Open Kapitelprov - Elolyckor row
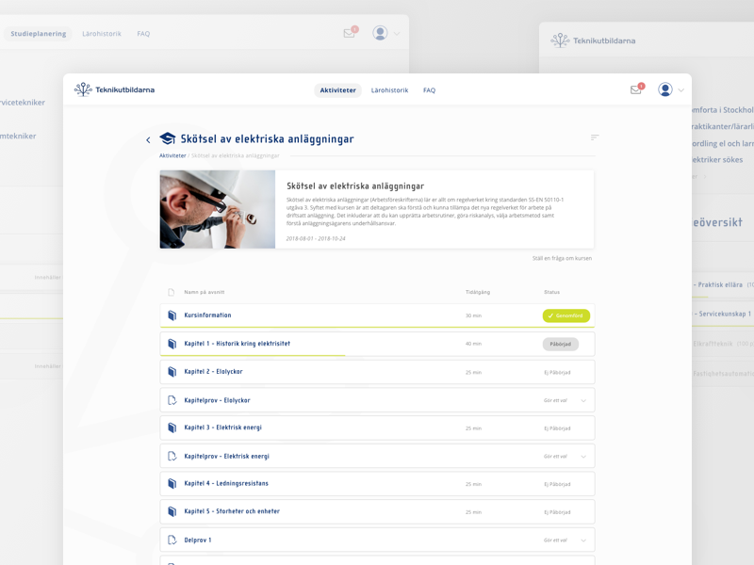 click(x=377, y=400)
